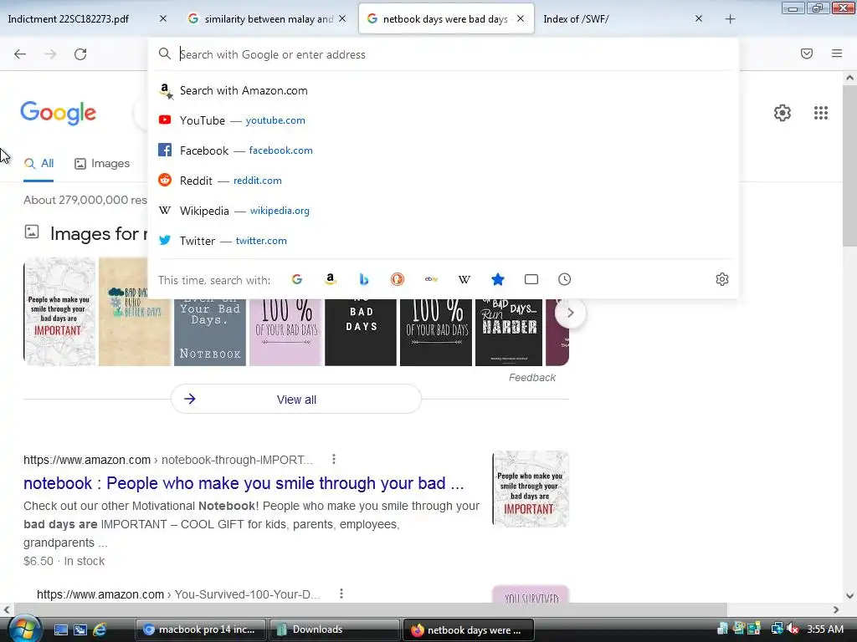Open the Windows Start orb
Screen dimensions: 857x642
[23, 628]
